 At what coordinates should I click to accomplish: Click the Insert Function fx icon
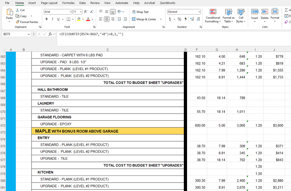click(50, 34)
